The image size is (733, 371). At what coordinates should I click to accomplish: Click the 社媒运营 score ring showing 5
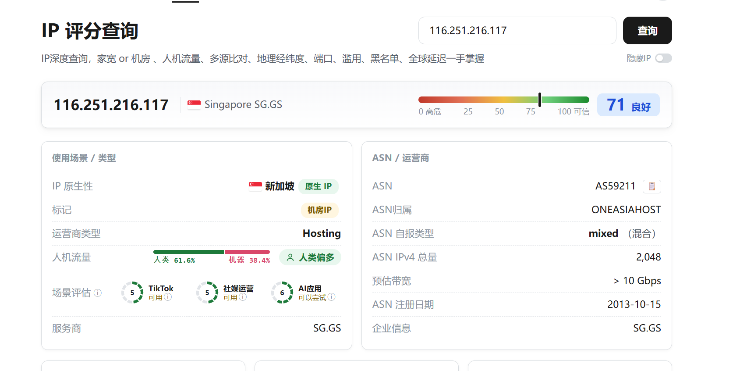click(x=207, y=293)
